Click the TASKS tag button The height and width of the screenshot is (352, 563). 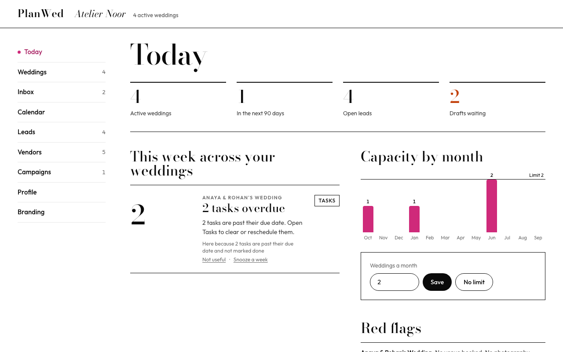[x=327, y=201]
